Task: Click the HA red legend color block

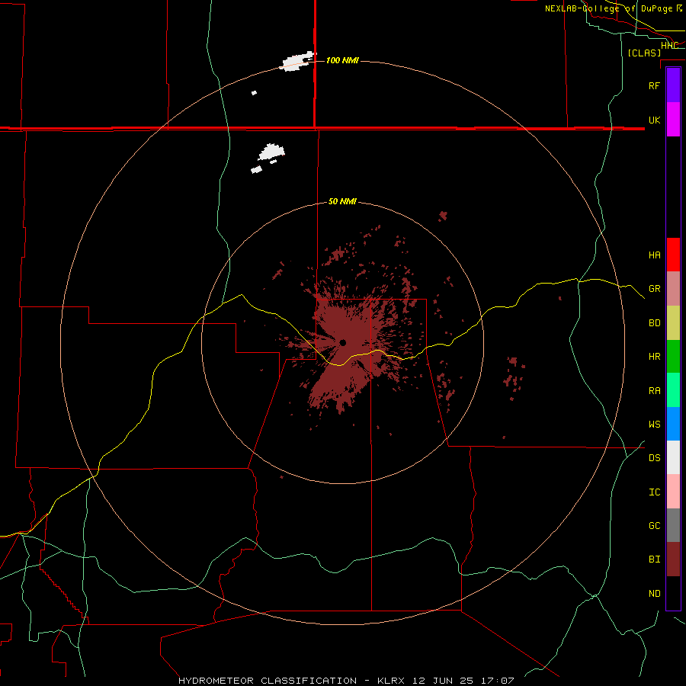Action: [673, 255]
